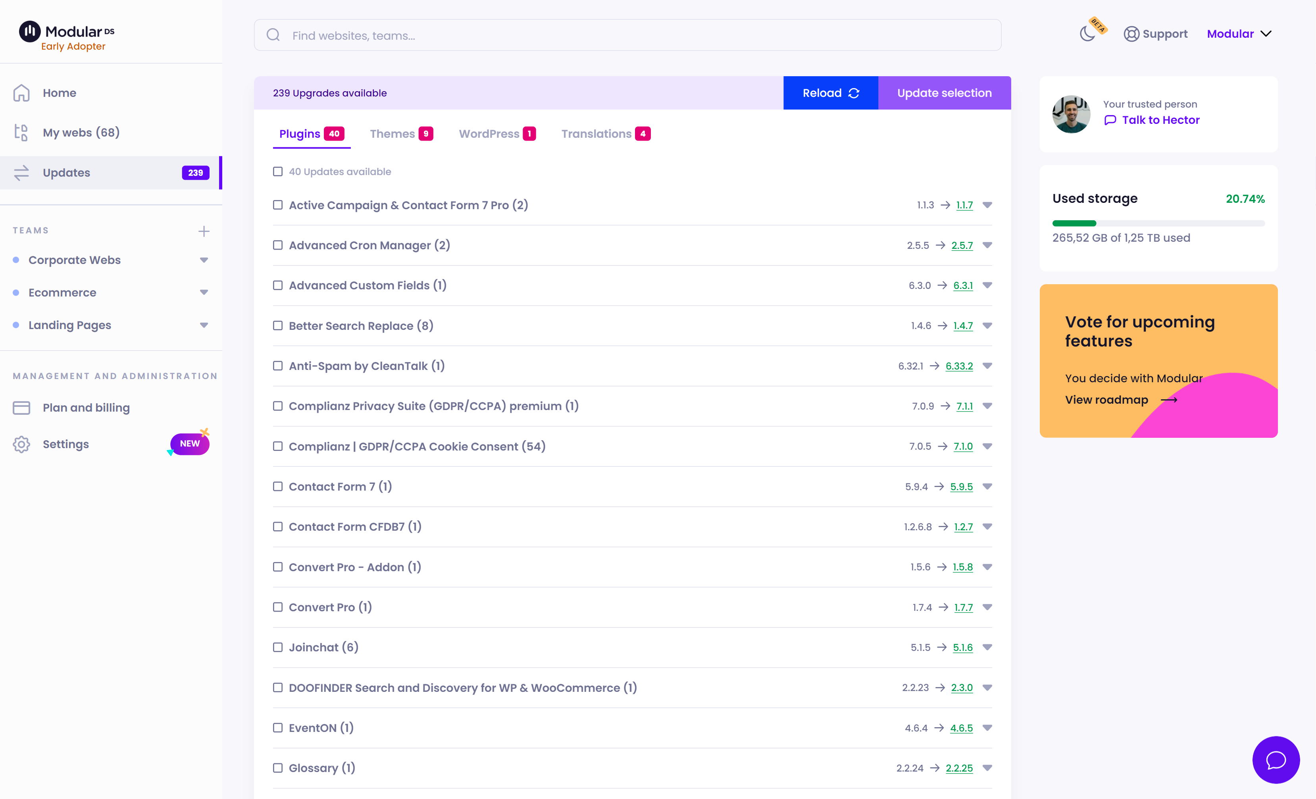Tick the Contact Form 7 checkbox
This screenshot has height=799, width=1316.
pos(278,487)
